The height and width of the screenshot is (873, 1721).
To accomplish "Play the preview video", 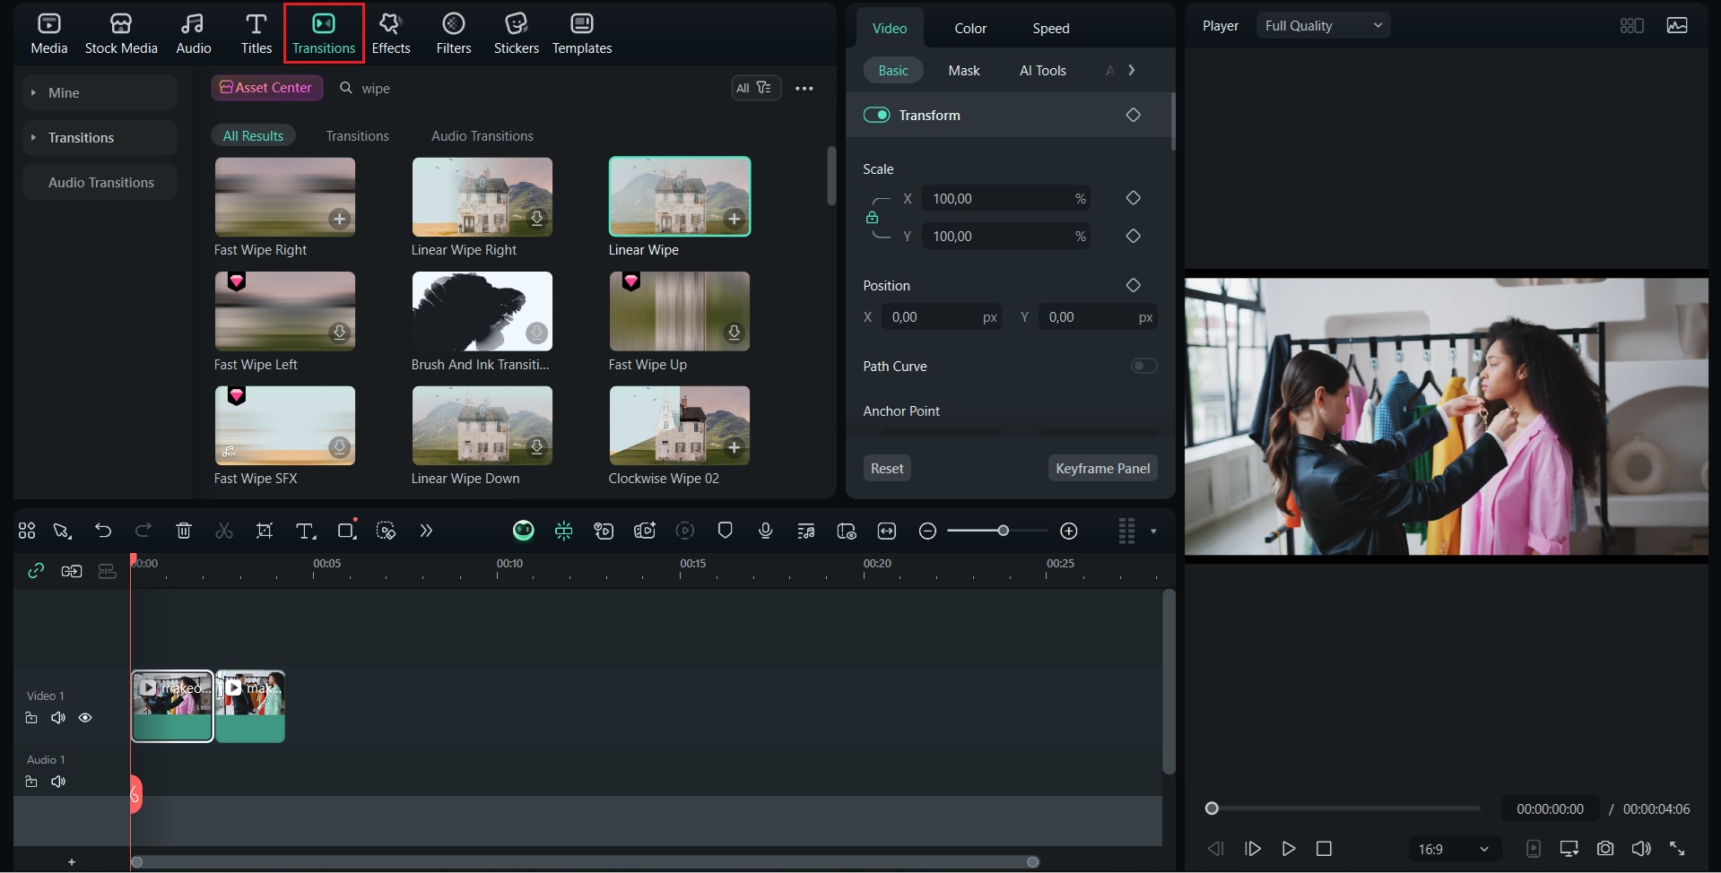I will tap(1289, 849).
